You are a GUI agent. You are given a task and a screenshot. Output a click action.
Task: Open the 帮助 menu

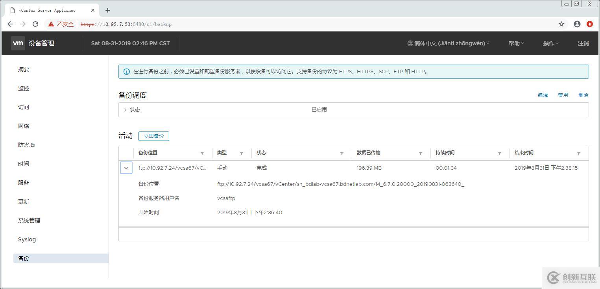coord(515,43)
